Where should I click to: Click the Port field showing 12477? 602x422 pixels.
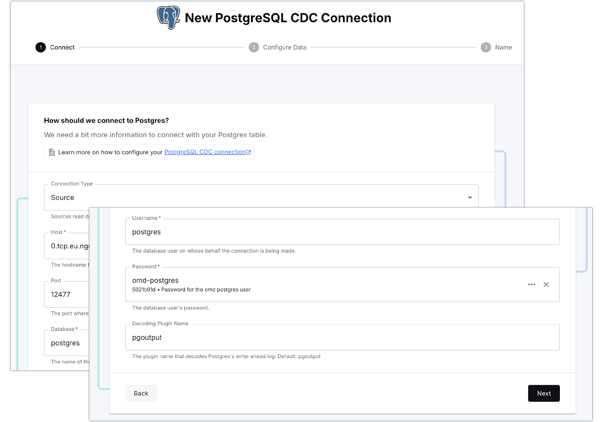click(68, 294)
